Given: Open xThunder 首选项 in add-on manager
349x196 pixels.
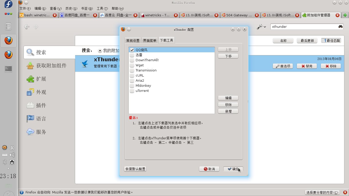Looking at the screenshot, I should tap(283, 66).
